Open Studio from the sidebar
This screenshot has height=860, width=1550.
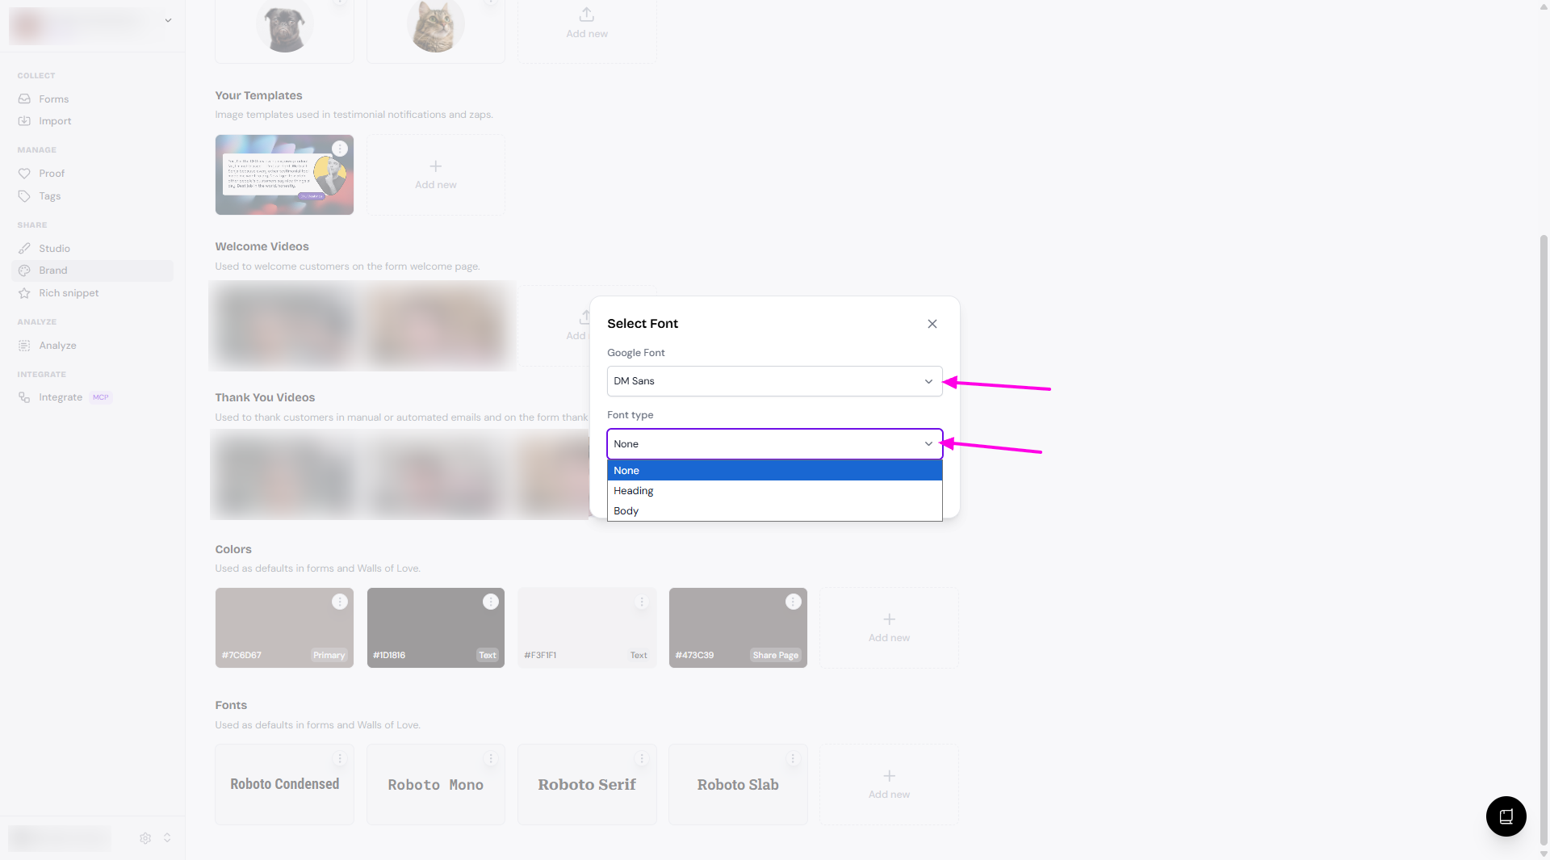(x=54, y=249)
